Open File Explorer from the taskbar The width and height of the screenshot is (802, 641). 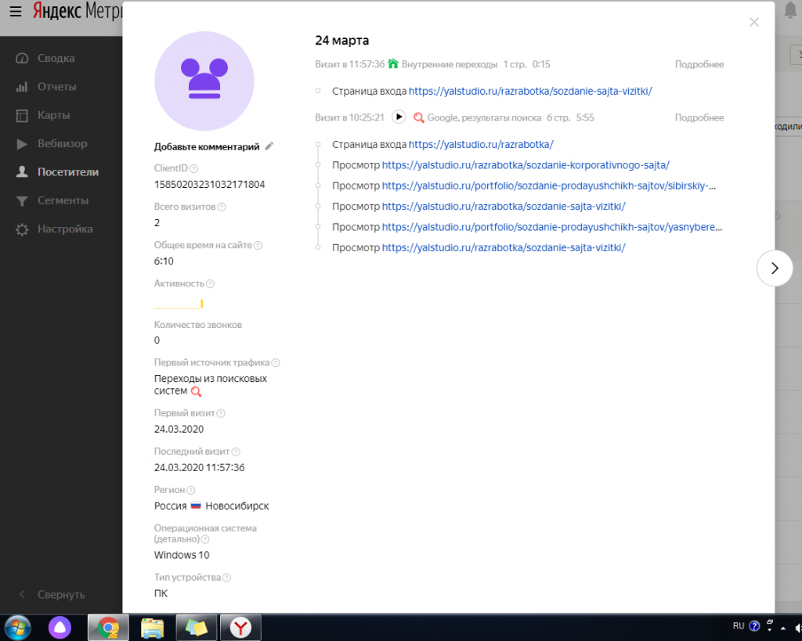pyautogui.click(x=152, y=627)
